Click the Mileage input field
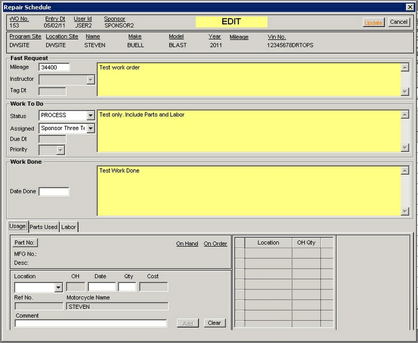418x343 pixels. tap(54, 67)
